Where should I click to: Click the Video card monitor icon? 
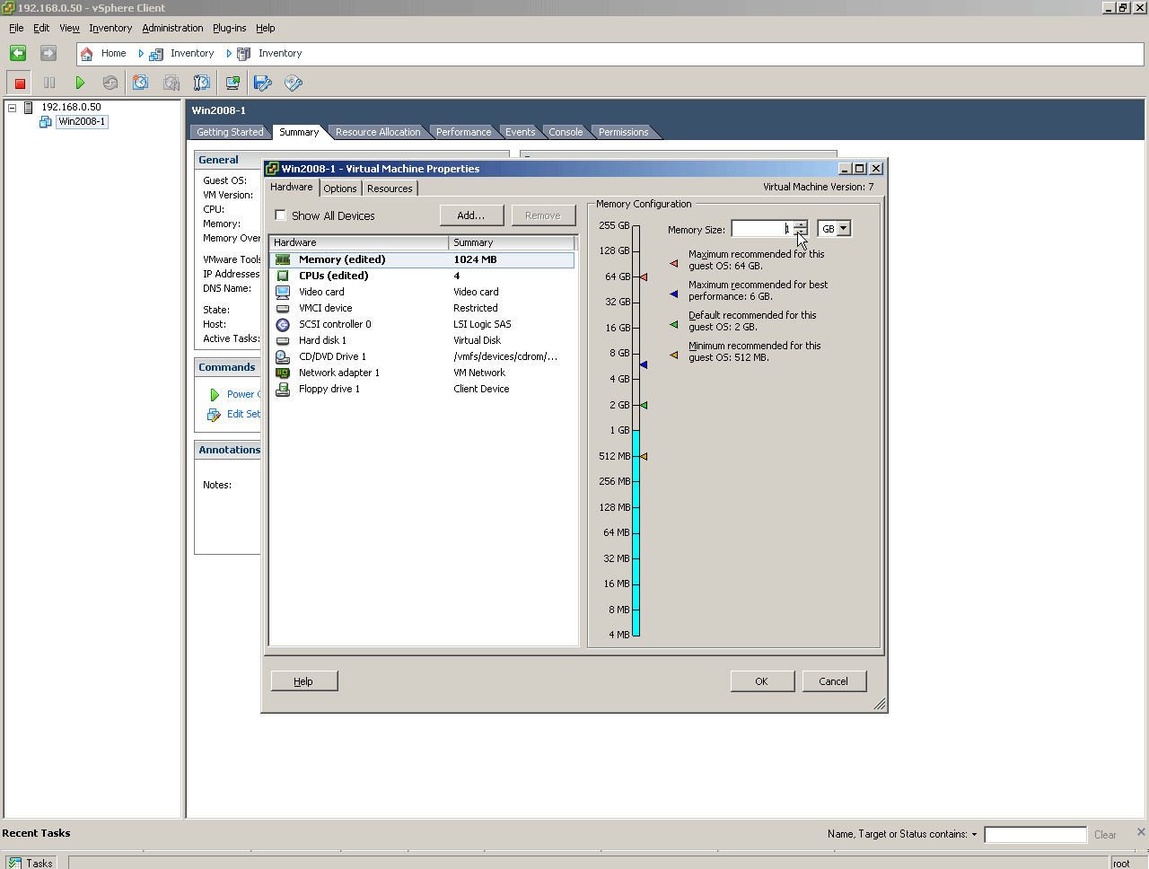pyautogui.click(x=283, y=292)
